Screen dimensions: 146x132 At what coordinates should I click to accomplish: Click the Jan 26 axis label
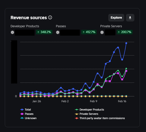click(37, 101)
